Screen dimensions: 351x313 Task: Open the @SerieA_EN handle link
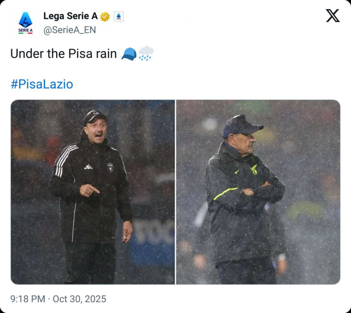(69, 30)
